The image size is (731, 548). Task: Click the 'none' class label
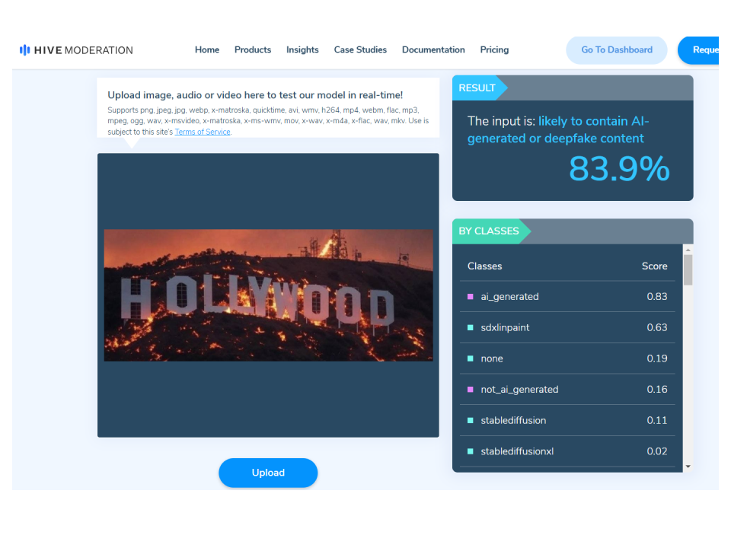[492, 358]
